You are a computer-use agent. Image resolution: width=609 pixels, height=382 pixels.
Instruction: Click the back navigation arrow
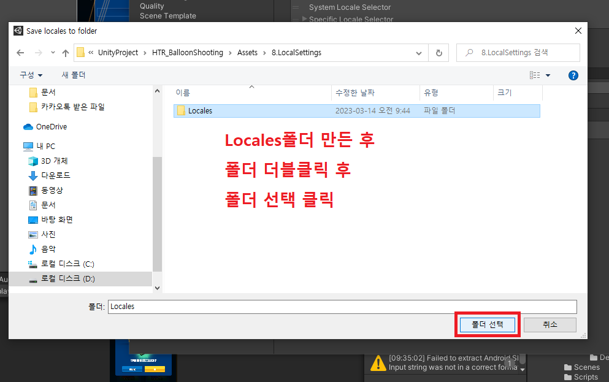coord(20,53)
